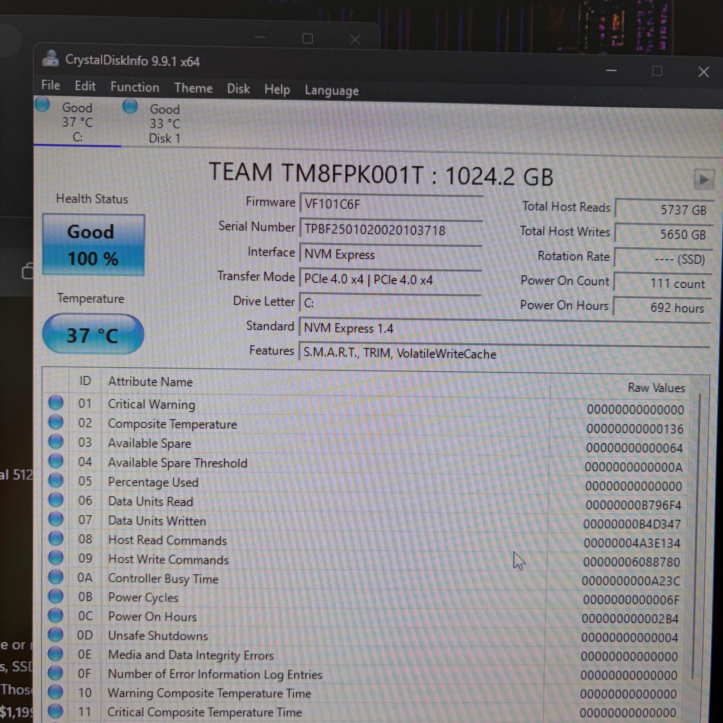This screenshot has width=723, height=723.
Task: Close the CrystalDiskInfo window
Action: click(x=704, y=72)
